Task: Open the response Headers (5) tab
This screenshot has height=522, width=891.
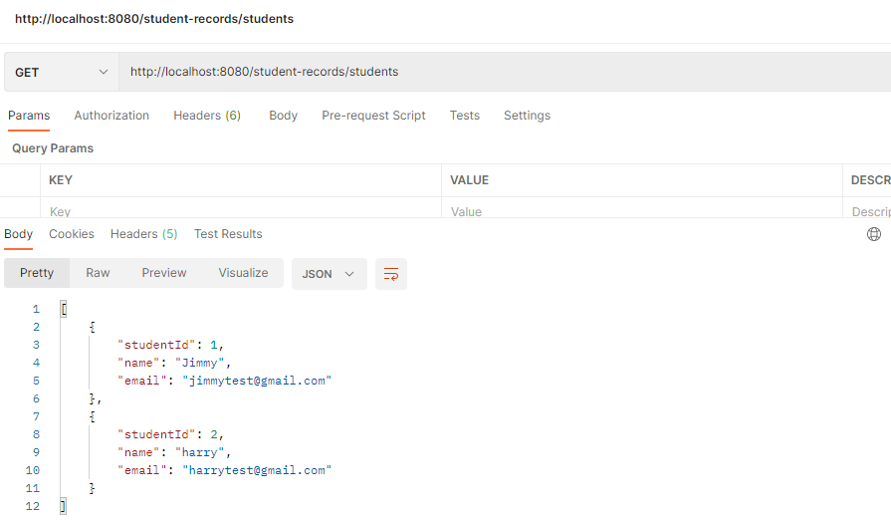Action: pos(143,234)
